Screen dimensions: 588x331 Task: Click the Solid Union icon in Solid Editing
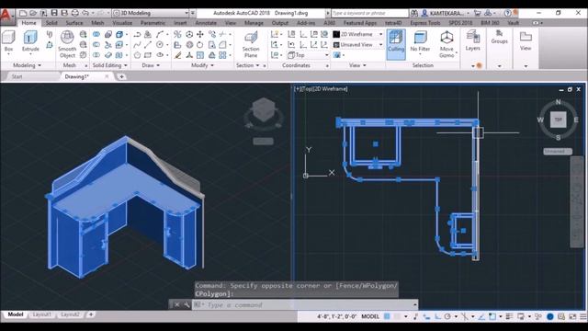click(96, 34)
